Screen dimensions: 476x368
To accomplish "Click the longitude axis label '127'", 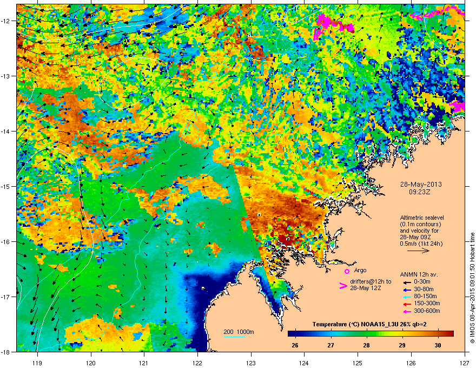I will [x=465, y=363].
